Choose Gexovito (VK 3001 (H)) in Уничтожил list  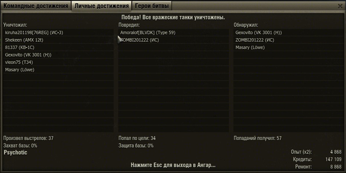pyautogui.click(x=58, y=55)
